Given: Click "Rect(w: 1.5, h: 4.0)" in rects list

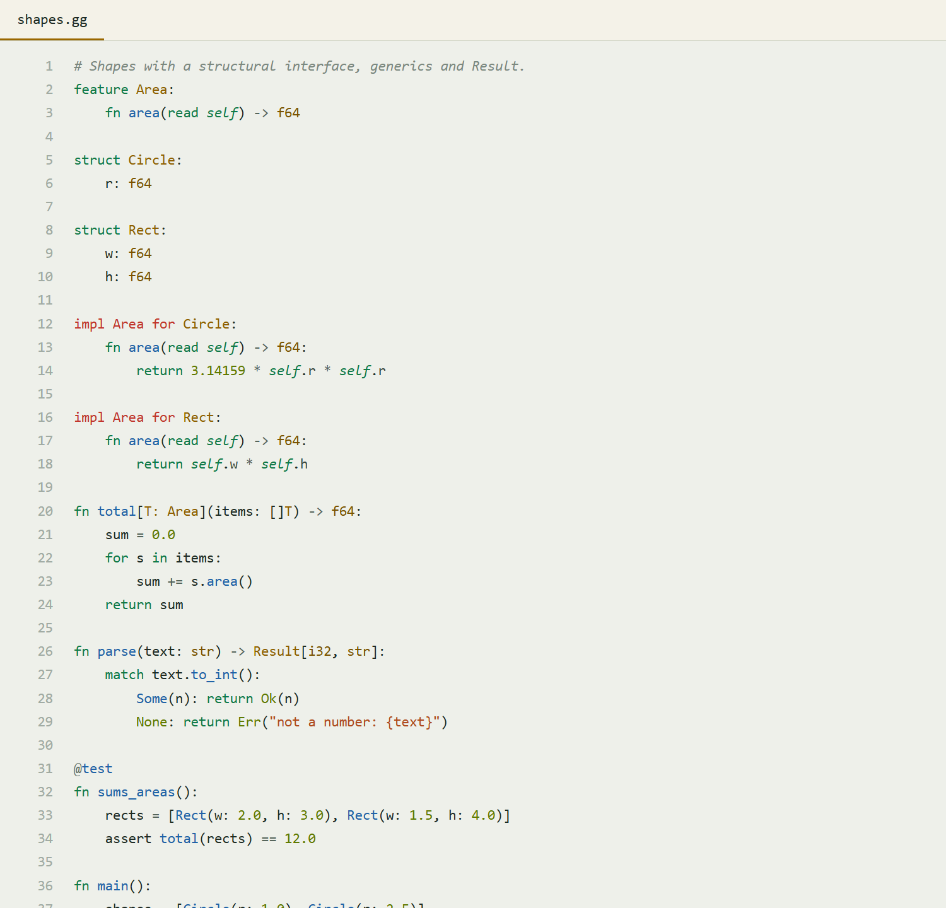Looking at the screenshot, I should 424,815.
